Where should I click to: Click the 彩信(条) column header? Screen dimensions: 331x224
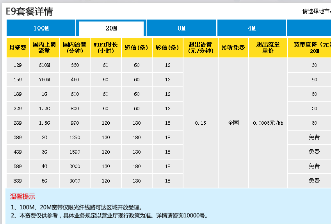pos(167,48)
